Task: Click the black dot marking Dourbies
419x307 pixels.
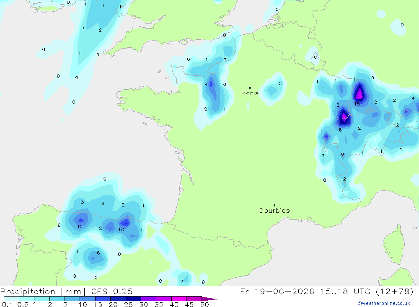Action: pos(274,205)
